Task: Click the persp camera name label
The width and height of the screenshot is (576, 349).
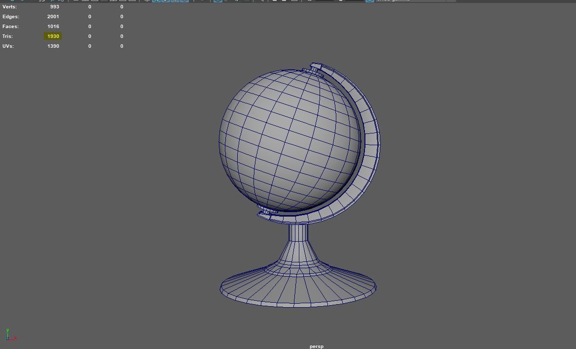Action: coord(316,346)
